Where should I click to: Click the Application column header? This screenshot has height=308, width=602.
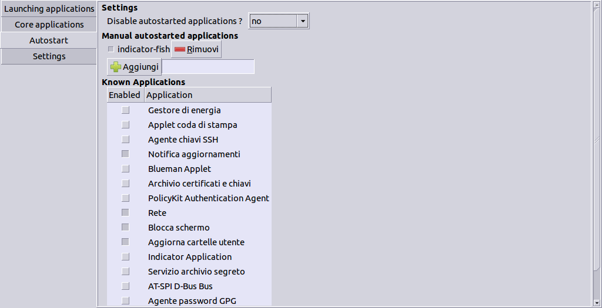207,95
